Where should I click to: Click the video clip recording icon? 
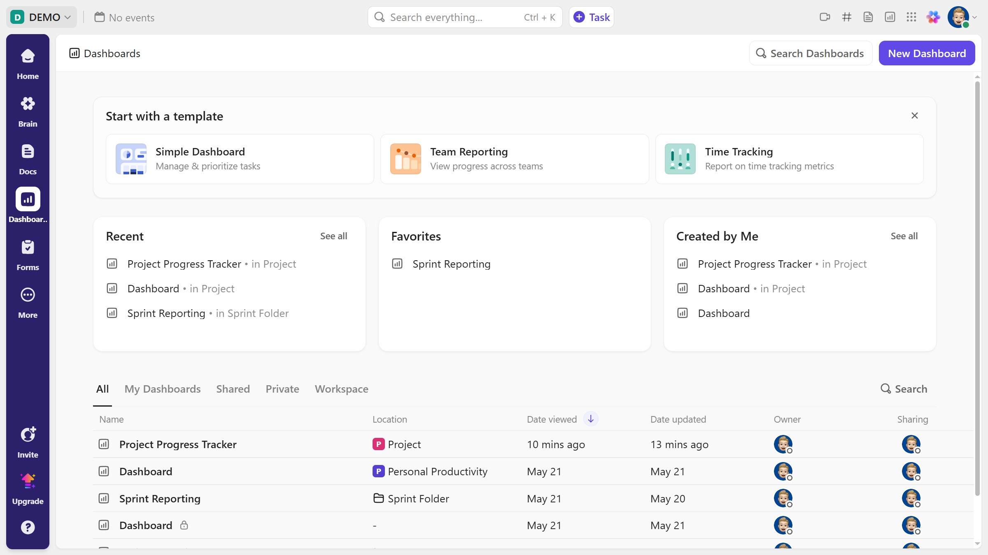pyautogui.click(x=825, y=17)
